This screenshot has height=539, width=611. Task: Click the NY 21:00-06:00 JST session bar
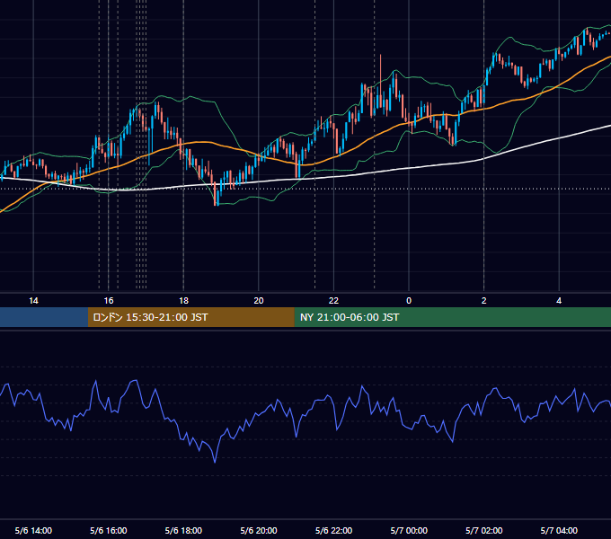pos(452,317)
